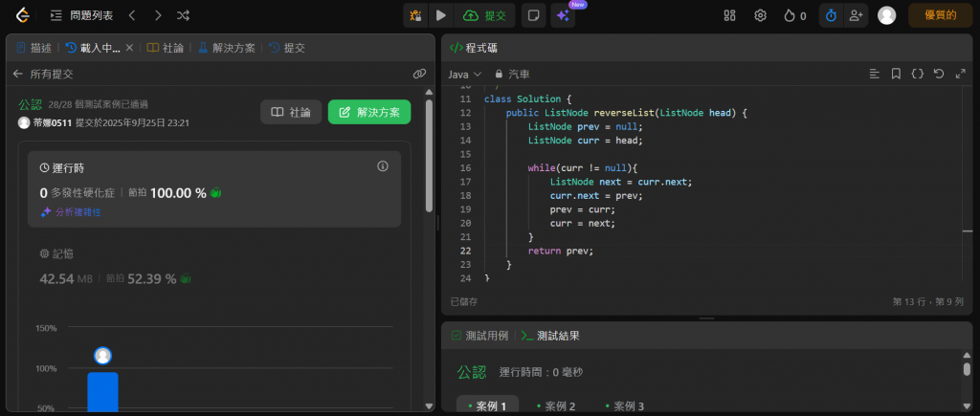
Task: Click 分析複雜性 analyze complexity
Action: [x=71, y=212]
